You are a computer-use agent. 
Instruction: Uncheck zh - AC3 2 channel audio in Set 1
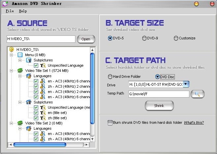coord(36,86)
